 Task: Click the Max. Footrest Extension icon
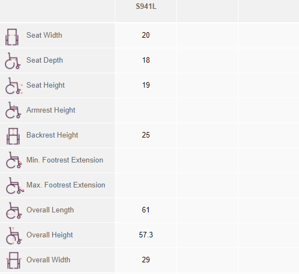pos(14,186)
